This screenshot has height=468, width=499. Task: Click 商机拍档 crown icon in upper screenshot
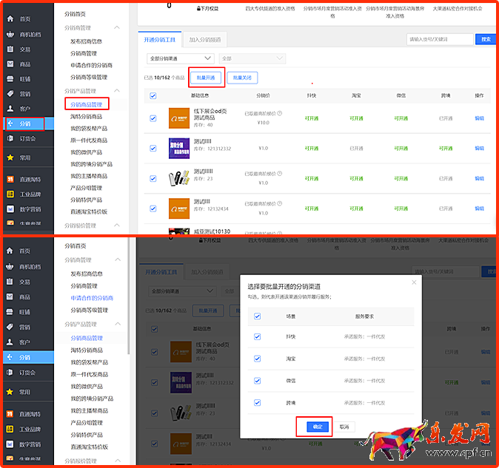pos(10,34)
